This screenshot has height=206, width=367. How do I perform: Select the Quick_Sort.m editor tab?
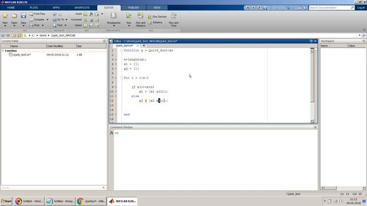(124, 46)
